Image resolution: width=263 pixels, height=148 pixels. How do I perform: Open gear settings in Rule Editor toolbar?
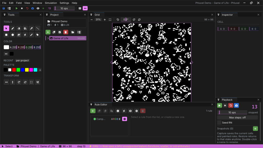tap(137, 111)
